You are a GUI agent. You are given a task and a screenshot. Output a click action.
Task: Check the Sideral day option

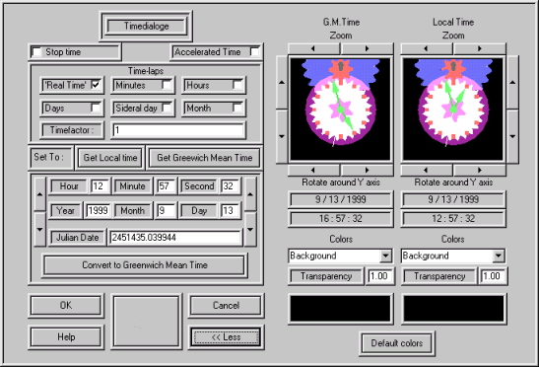167,108
